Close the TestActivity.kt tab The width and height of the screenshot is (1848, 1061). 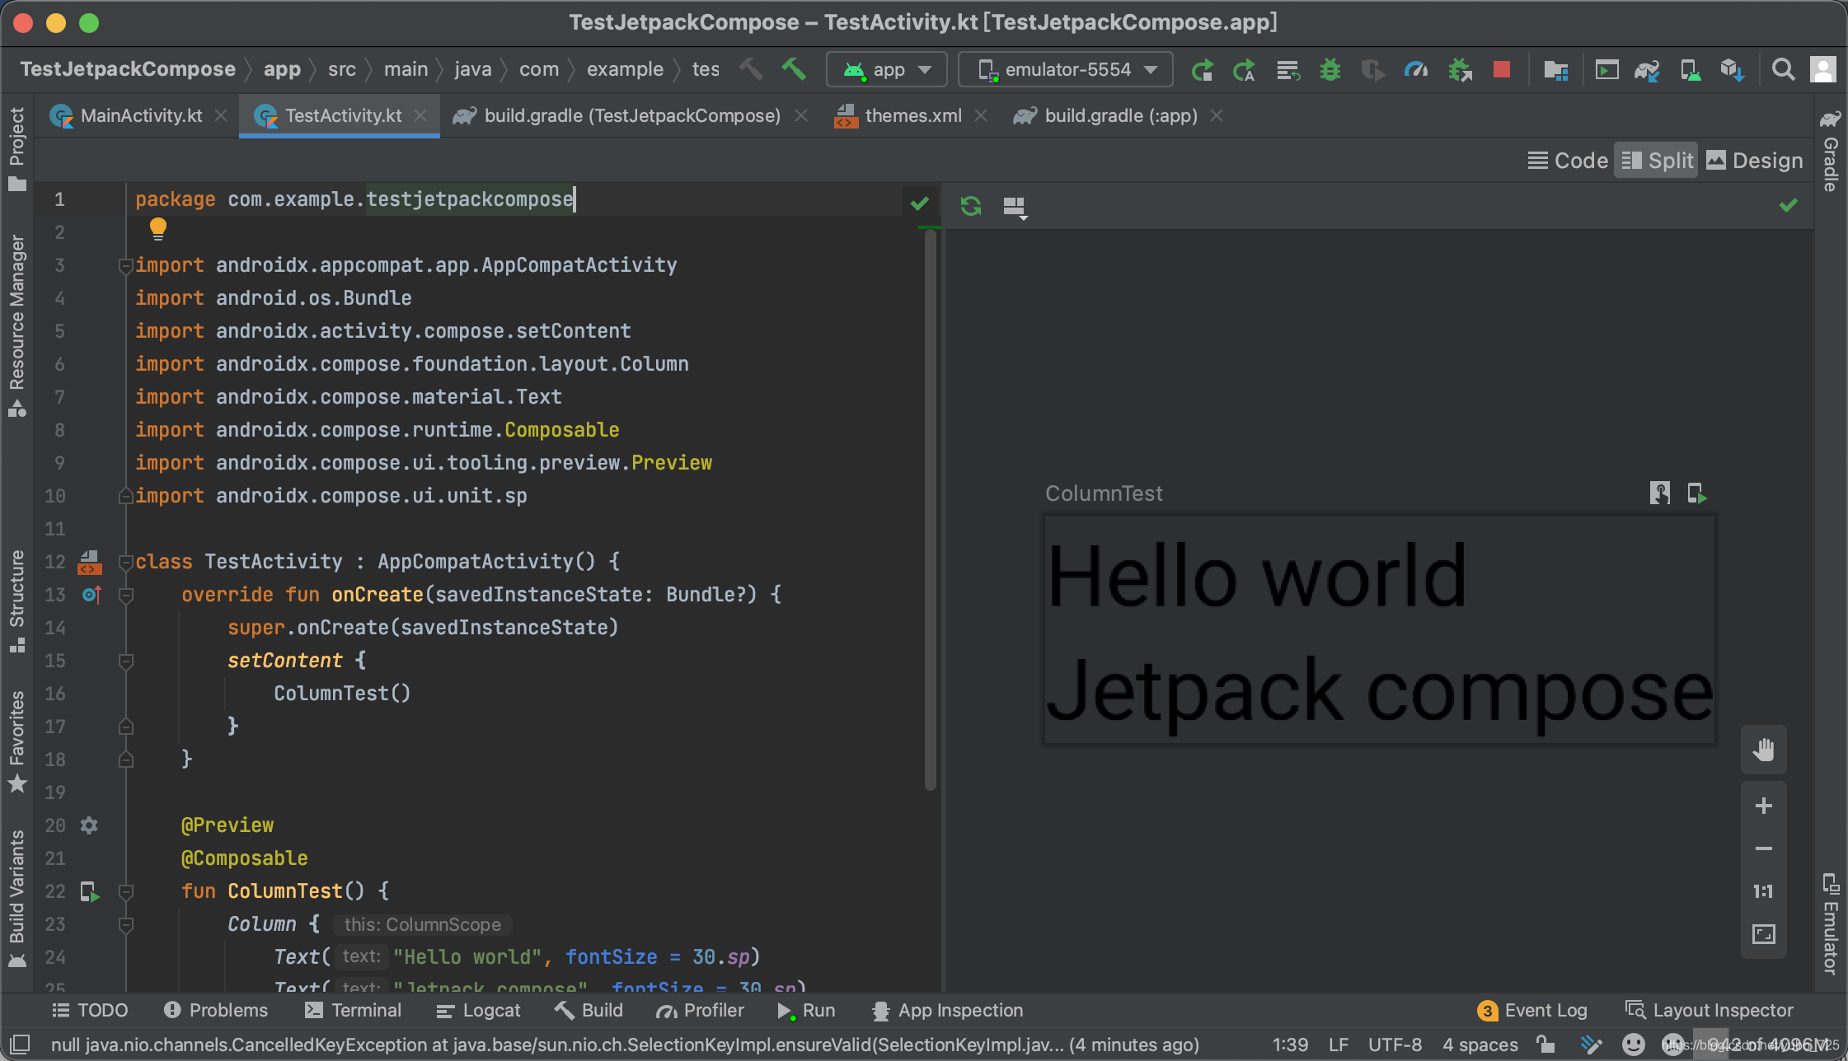pos(420,116)
